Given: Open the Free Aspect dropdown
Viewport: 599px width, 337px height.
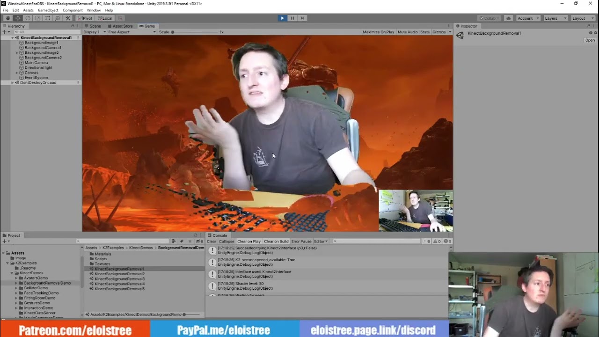Looking at the screenshot, I should click(x=131, y=32).
